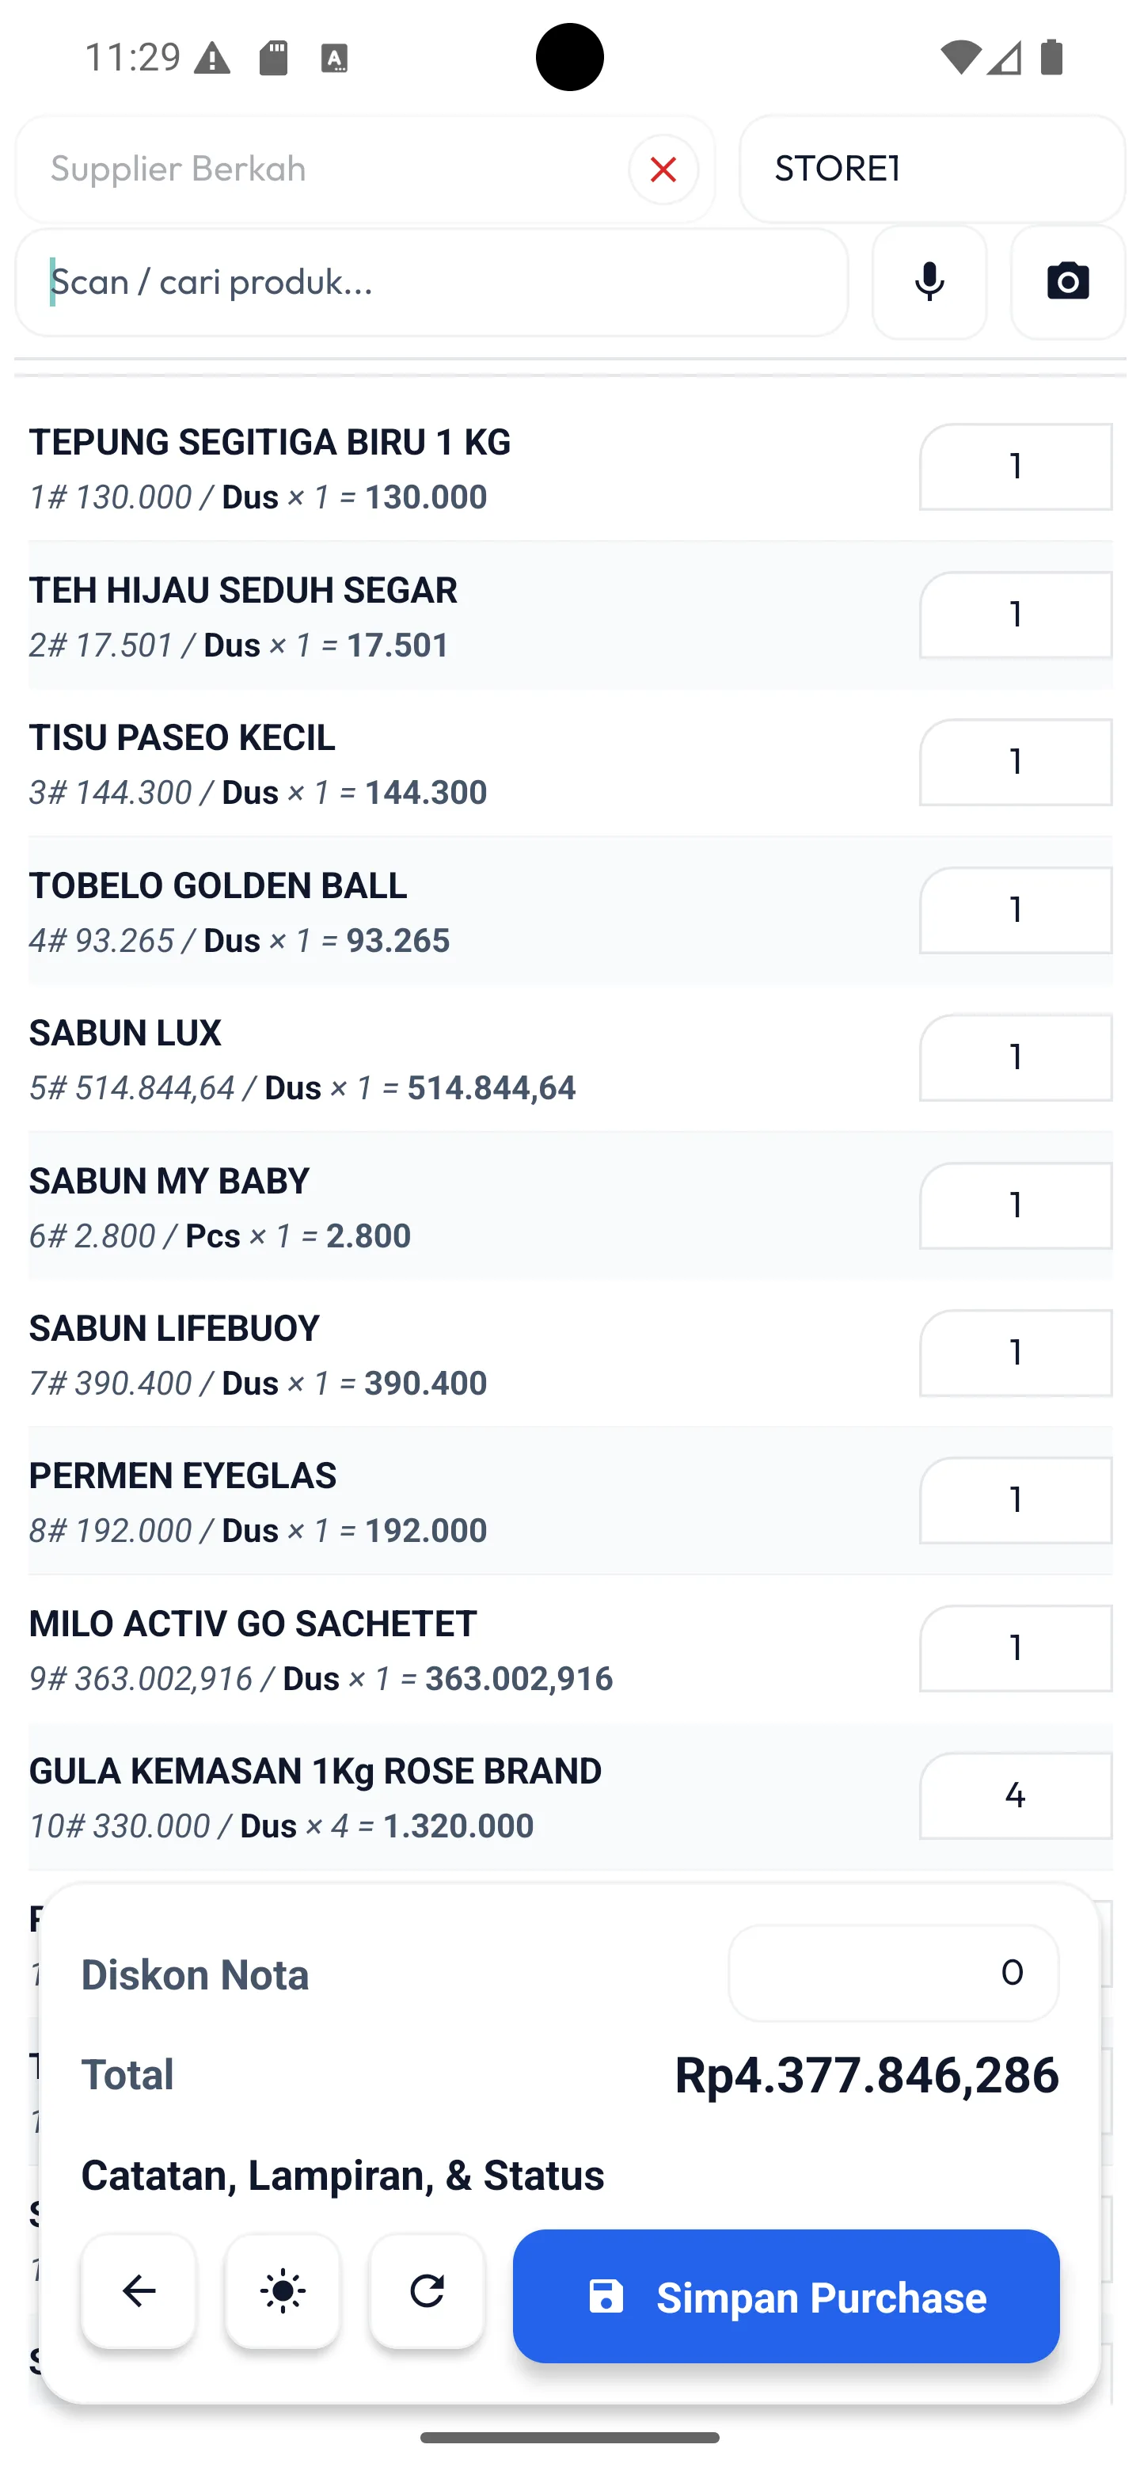Change quantity of TISU PASEO KECIL
This screenshot has width=1140, height=2471.
1014,763
